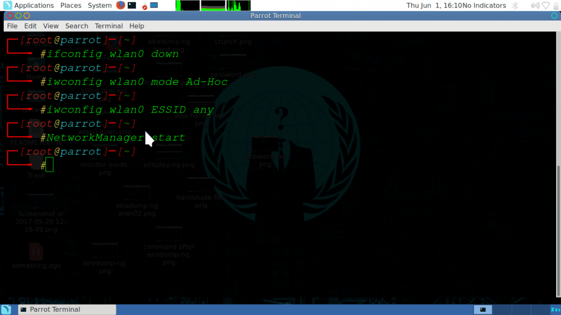Open the Help menu
Screen dimensions: 561x315
click(137, 26)
